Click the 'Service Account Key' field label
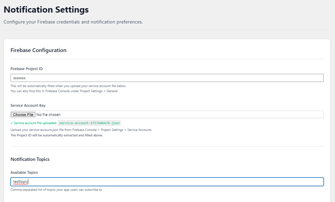This screenshot has width=335, height=202. coord(28,105)
